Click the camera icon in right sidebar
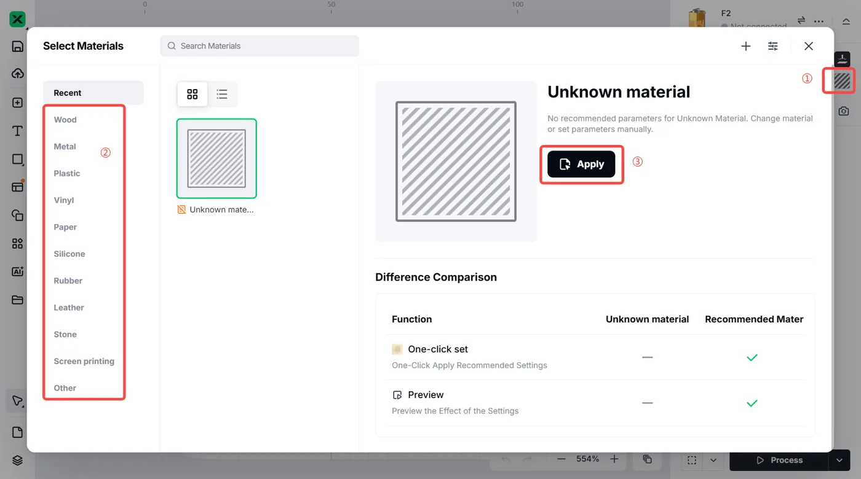The width and height of the screenshot is (861, 479). tap(843, 111)
